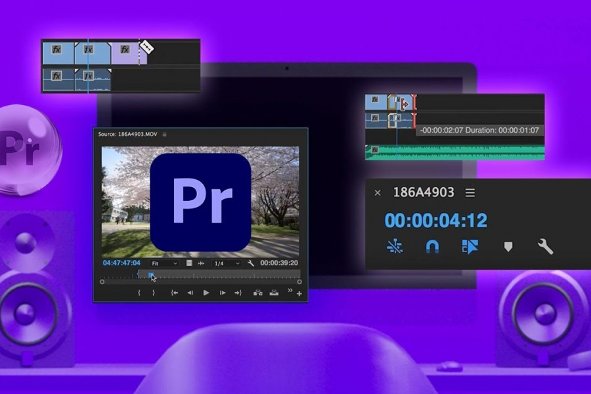Click the large Pr Premiere Pro logo

pos(200,202)
